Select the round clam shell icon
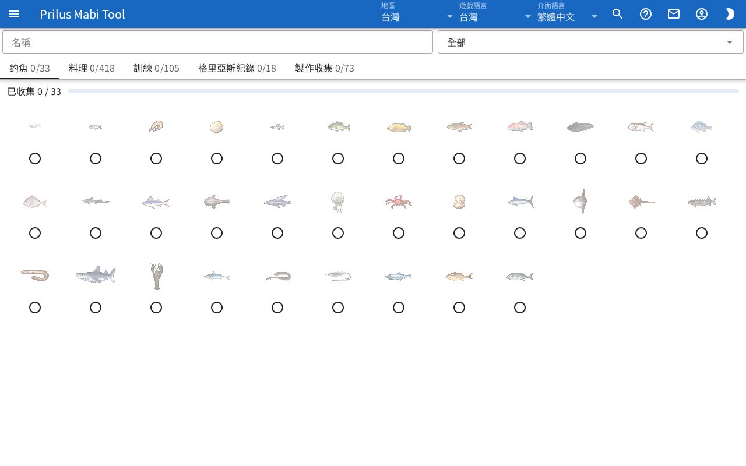This screenshot has height=466, width=746. 217,126
